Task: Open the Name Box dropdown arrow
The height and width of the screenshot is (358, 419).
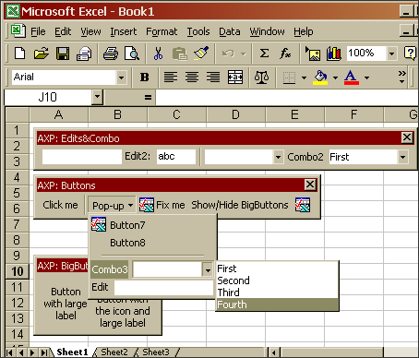Action: [x=97, y=97]
